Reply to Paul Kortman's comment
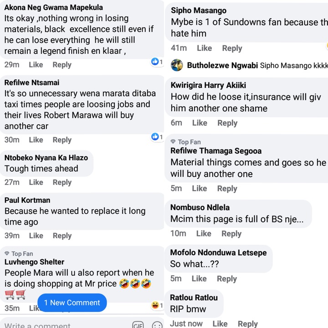Image resolution: width=328 pixels, height=328 pixels. point(62,236)
